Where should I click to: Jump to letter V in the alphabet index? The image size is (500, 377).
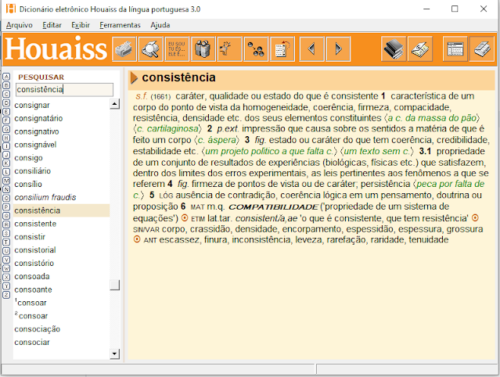tap(6, 260)
